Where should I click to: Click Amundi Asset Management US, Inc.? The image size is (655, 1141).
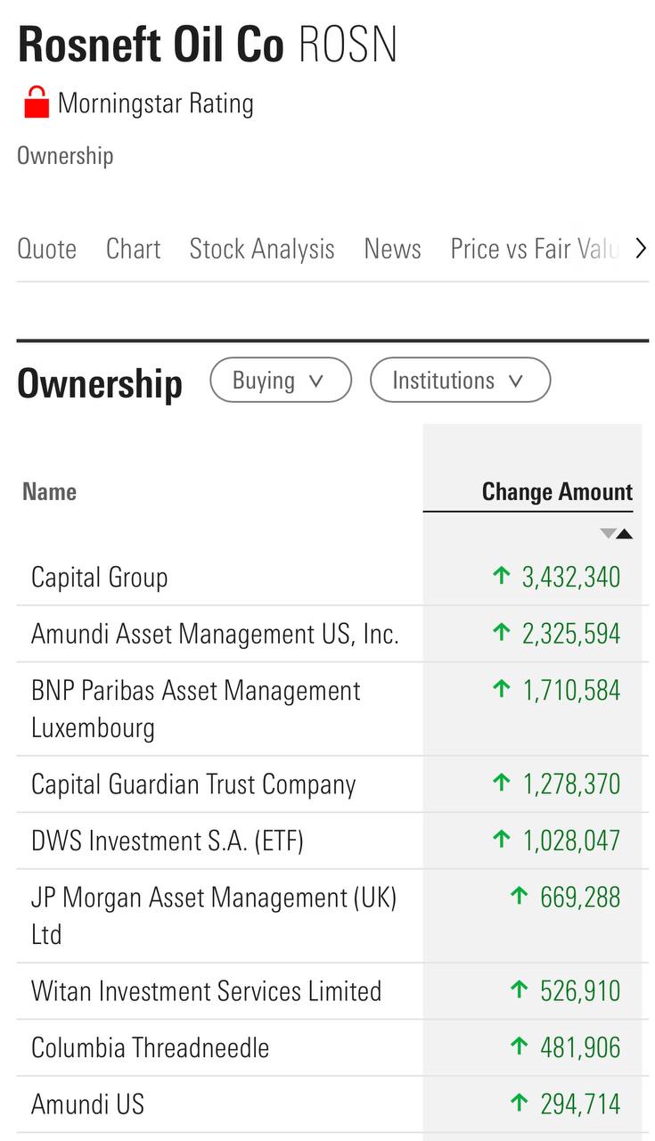215,634
